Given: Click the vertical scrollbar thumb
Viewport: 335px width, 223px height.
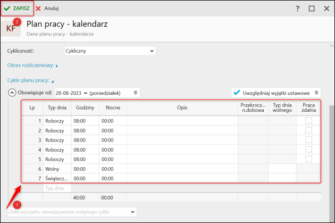Looking at the screenshot, I should [x=332, y=163].
